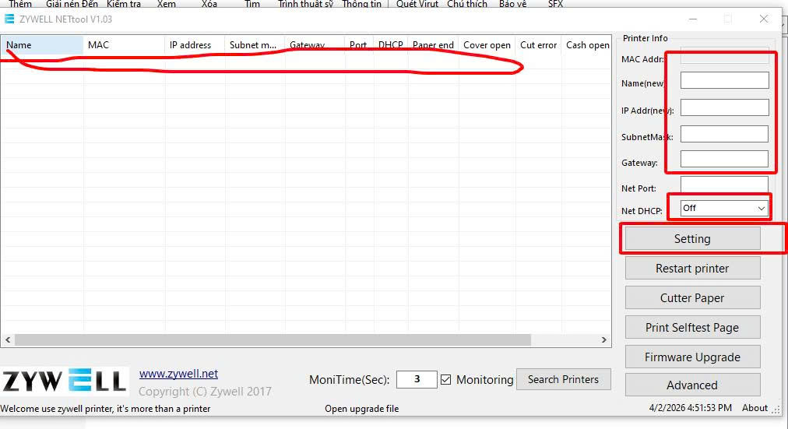Click Print Selftest Page button
This screenshot has height=429, width=788.
click(692, 328)
